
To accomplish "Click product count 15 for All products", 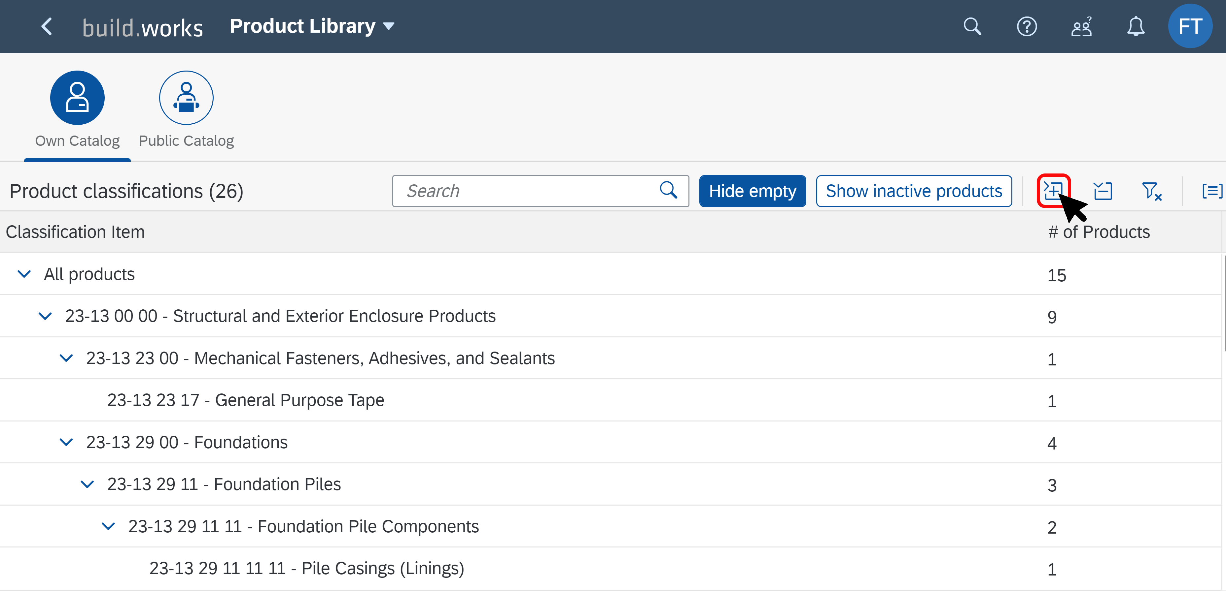I will (1057, 275).
